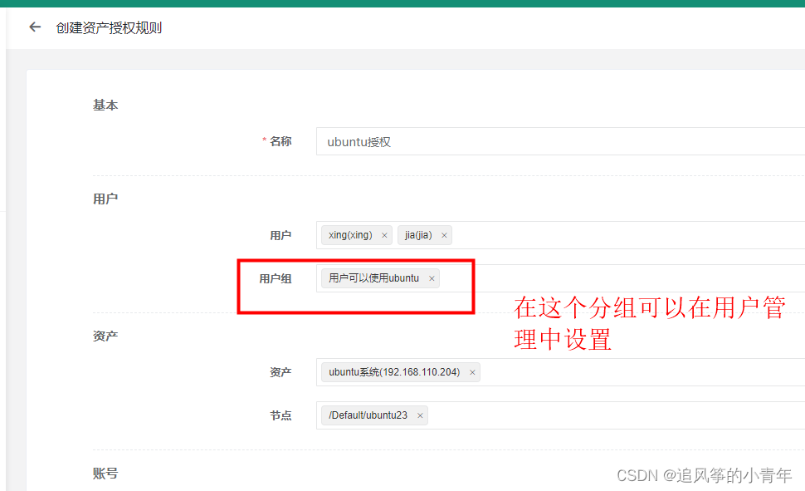Image resolution: width=805 pixels, height=491 pixels.
Task: Open the 用户 selection field
Action: point(561,235)
